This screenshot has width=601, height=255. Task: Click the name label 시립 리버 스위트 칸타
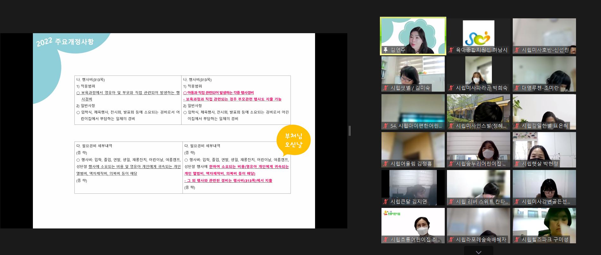click(x=482, y=202)
